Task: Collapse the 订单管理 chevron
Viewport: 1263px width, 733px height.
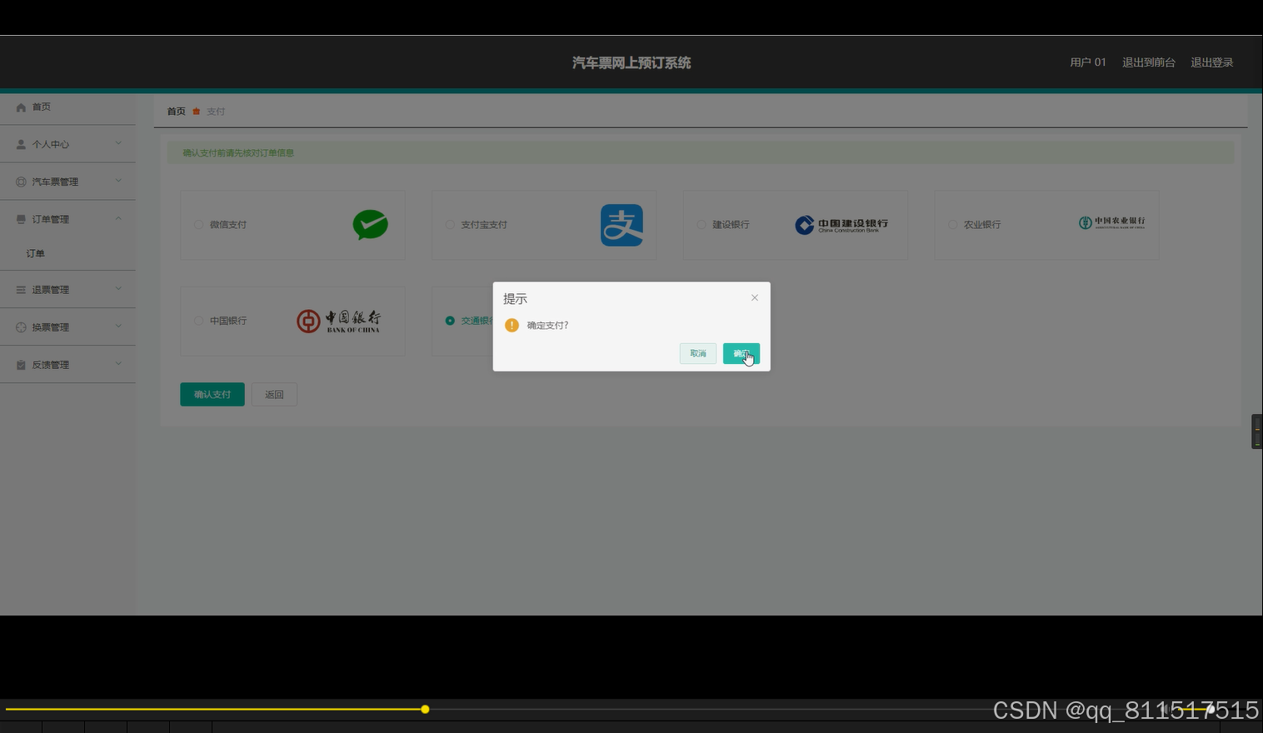Action: coord(118,218)
